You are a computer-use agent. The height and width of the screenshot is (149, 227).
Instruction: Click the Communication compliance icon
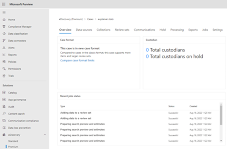coord(4,121)
